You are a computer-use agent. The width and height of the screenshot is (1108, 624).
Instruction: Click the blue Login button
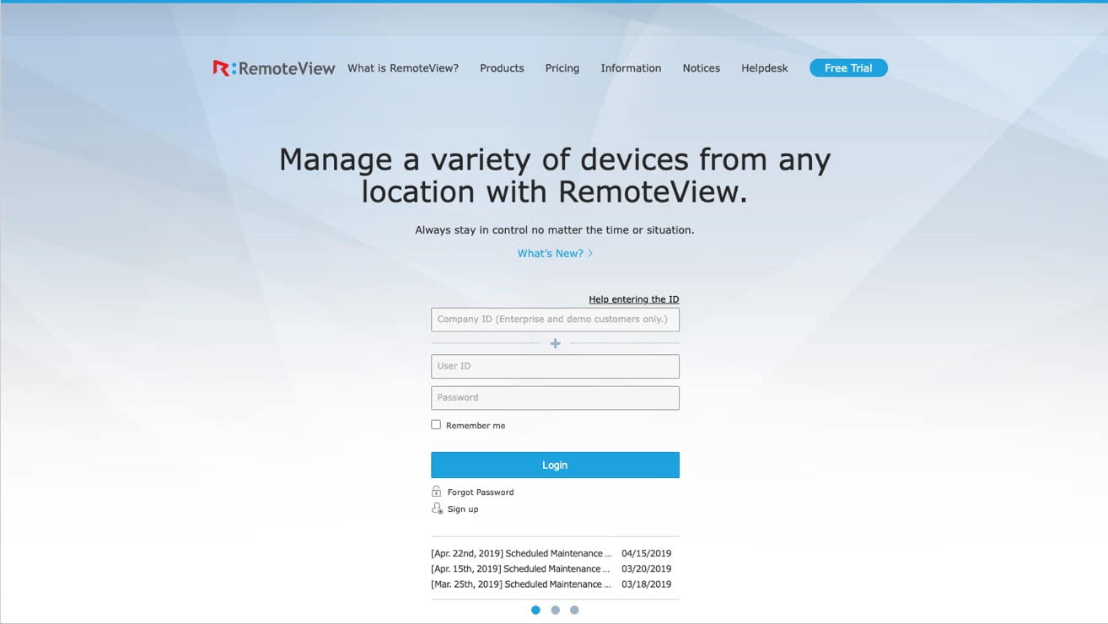pos(555,465)
